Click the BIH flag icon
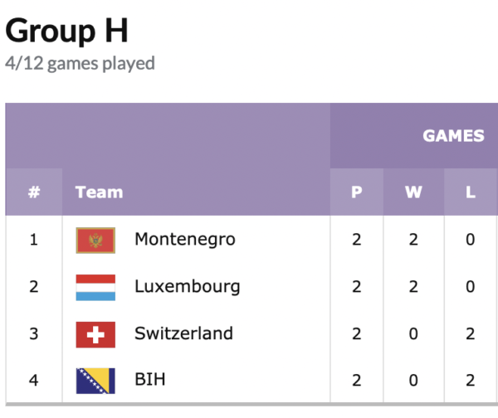Image resolution: width=498 pixels, height=418 pixels. [95, 381]
